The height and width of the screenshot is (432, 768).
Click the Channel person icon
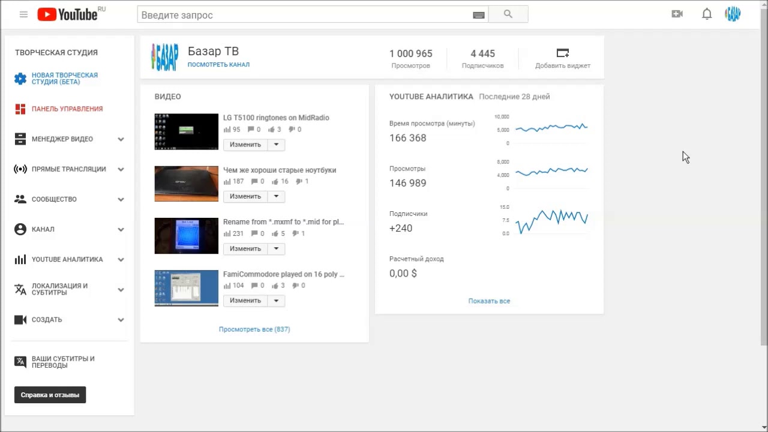pos(20,229)
